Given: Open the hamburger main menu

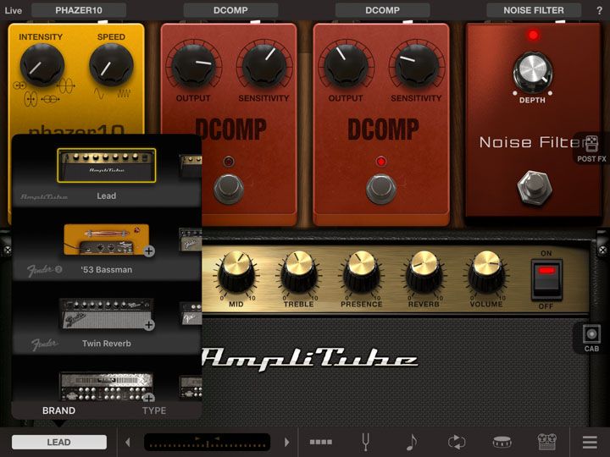Looking at the screenshot, I should pyautogui.click(x=590, y=442).
